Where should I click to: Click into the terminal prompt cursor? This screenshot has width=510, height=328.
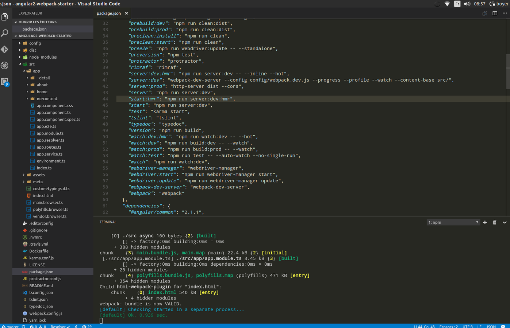coord(101,321)
